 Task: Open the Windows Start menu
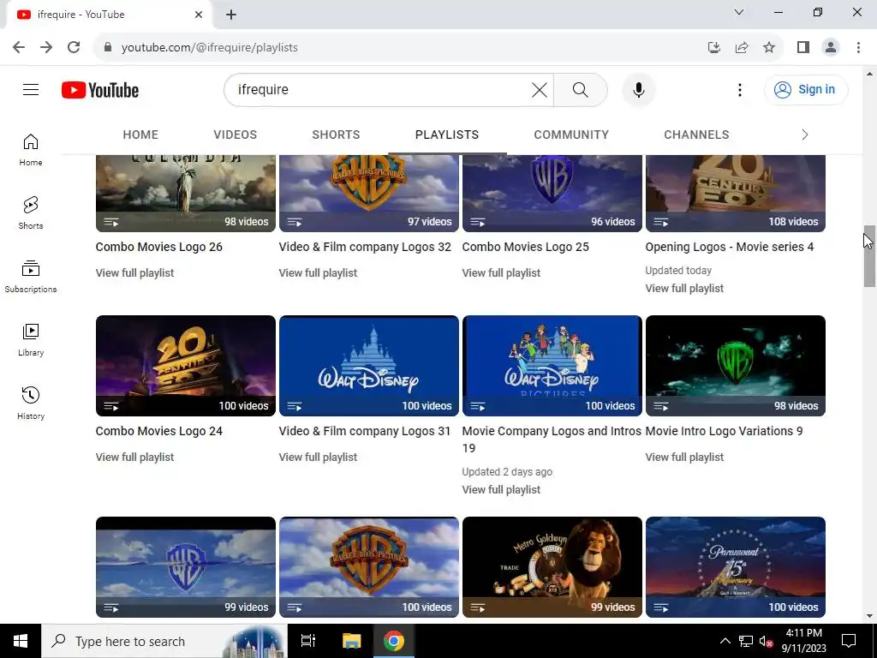tap(21, 641)
